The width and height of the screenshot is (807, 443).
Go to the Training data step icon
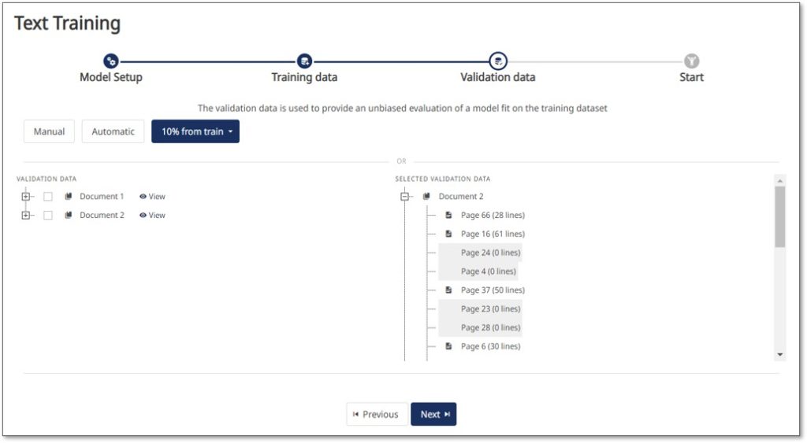pyautogui.click(x=304, y=61)
